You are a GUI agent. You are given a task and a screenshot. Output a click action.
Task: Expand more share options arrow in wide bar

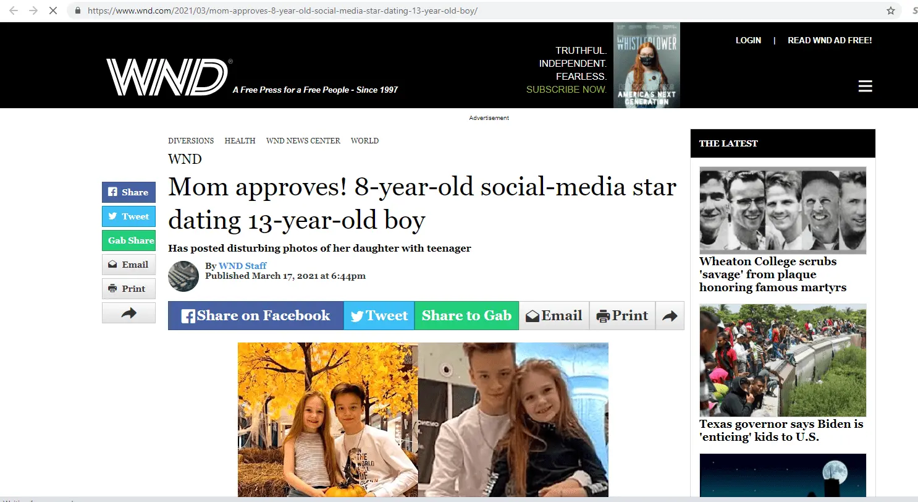point(670,316)
